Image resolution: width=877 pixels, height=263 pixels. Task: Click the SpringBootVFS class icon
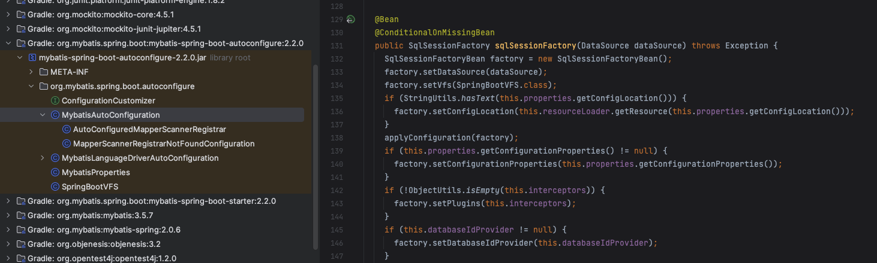[x=55, y=186]
